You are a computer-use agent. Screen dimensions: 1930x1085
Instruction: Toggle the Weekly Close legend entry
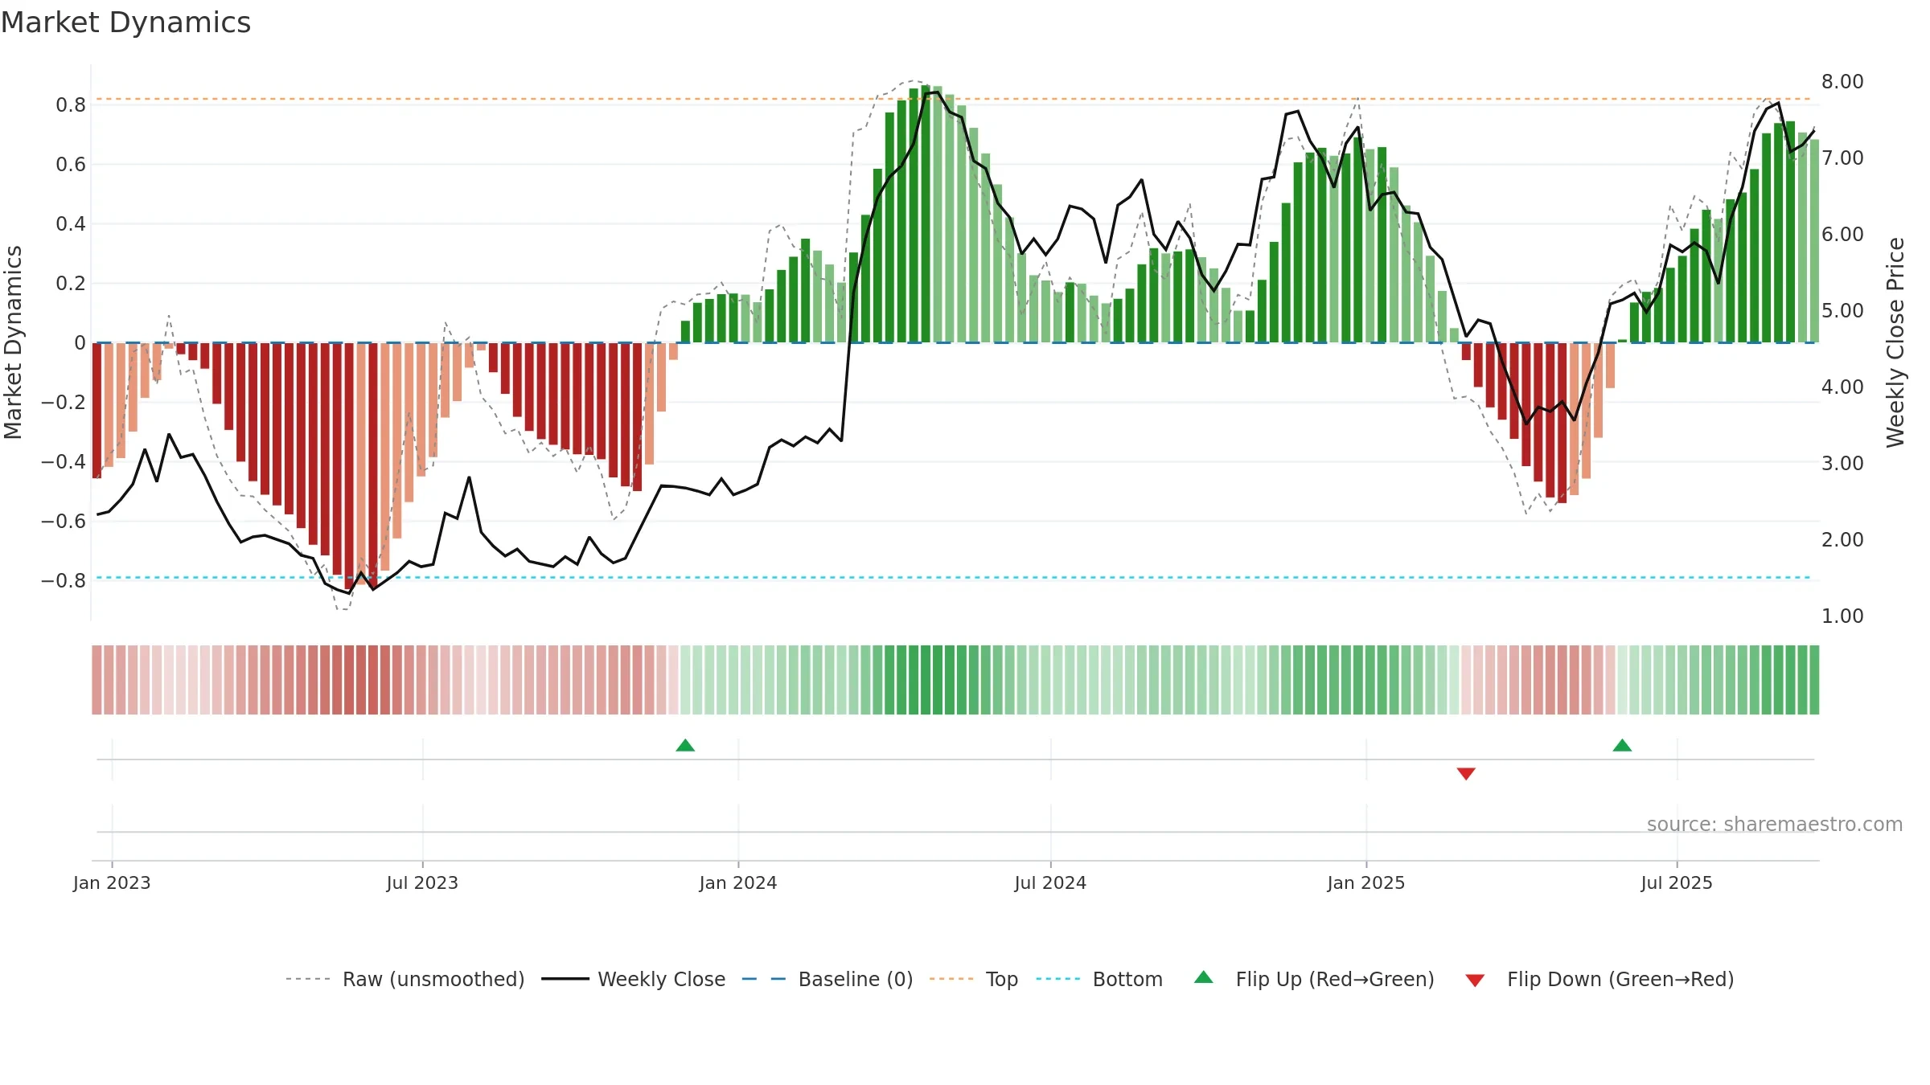(634, 979)
